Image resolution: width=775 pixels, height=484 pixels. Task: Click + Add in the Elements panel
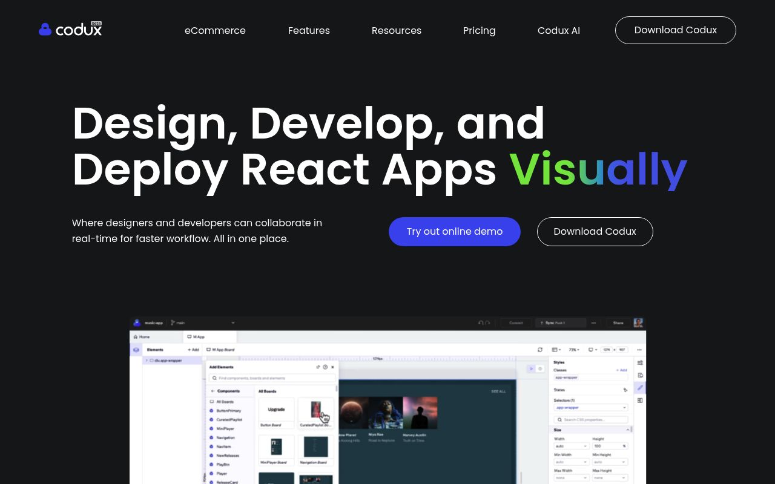tap(193, 350)
